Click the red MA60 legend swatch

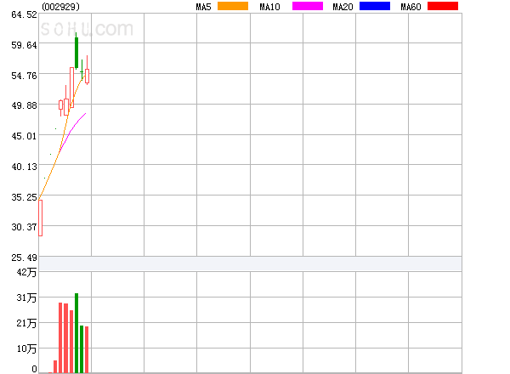[x=443, y=6]
